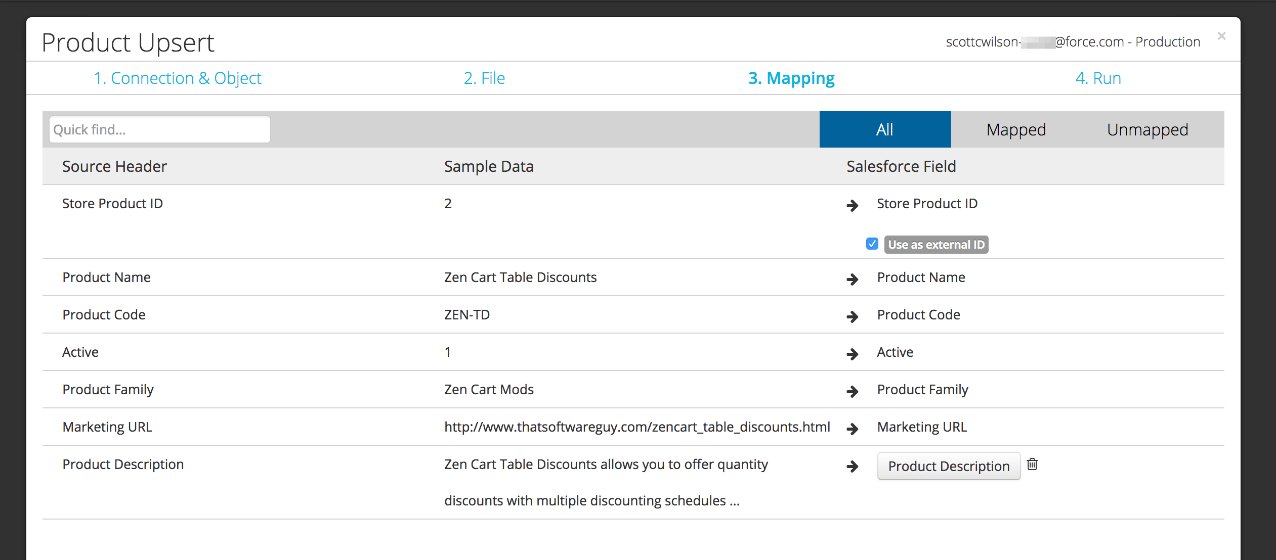Click the Sample Data column heading
The width and height of the screenshot is (1276, 560).
[x=489, y=166]
